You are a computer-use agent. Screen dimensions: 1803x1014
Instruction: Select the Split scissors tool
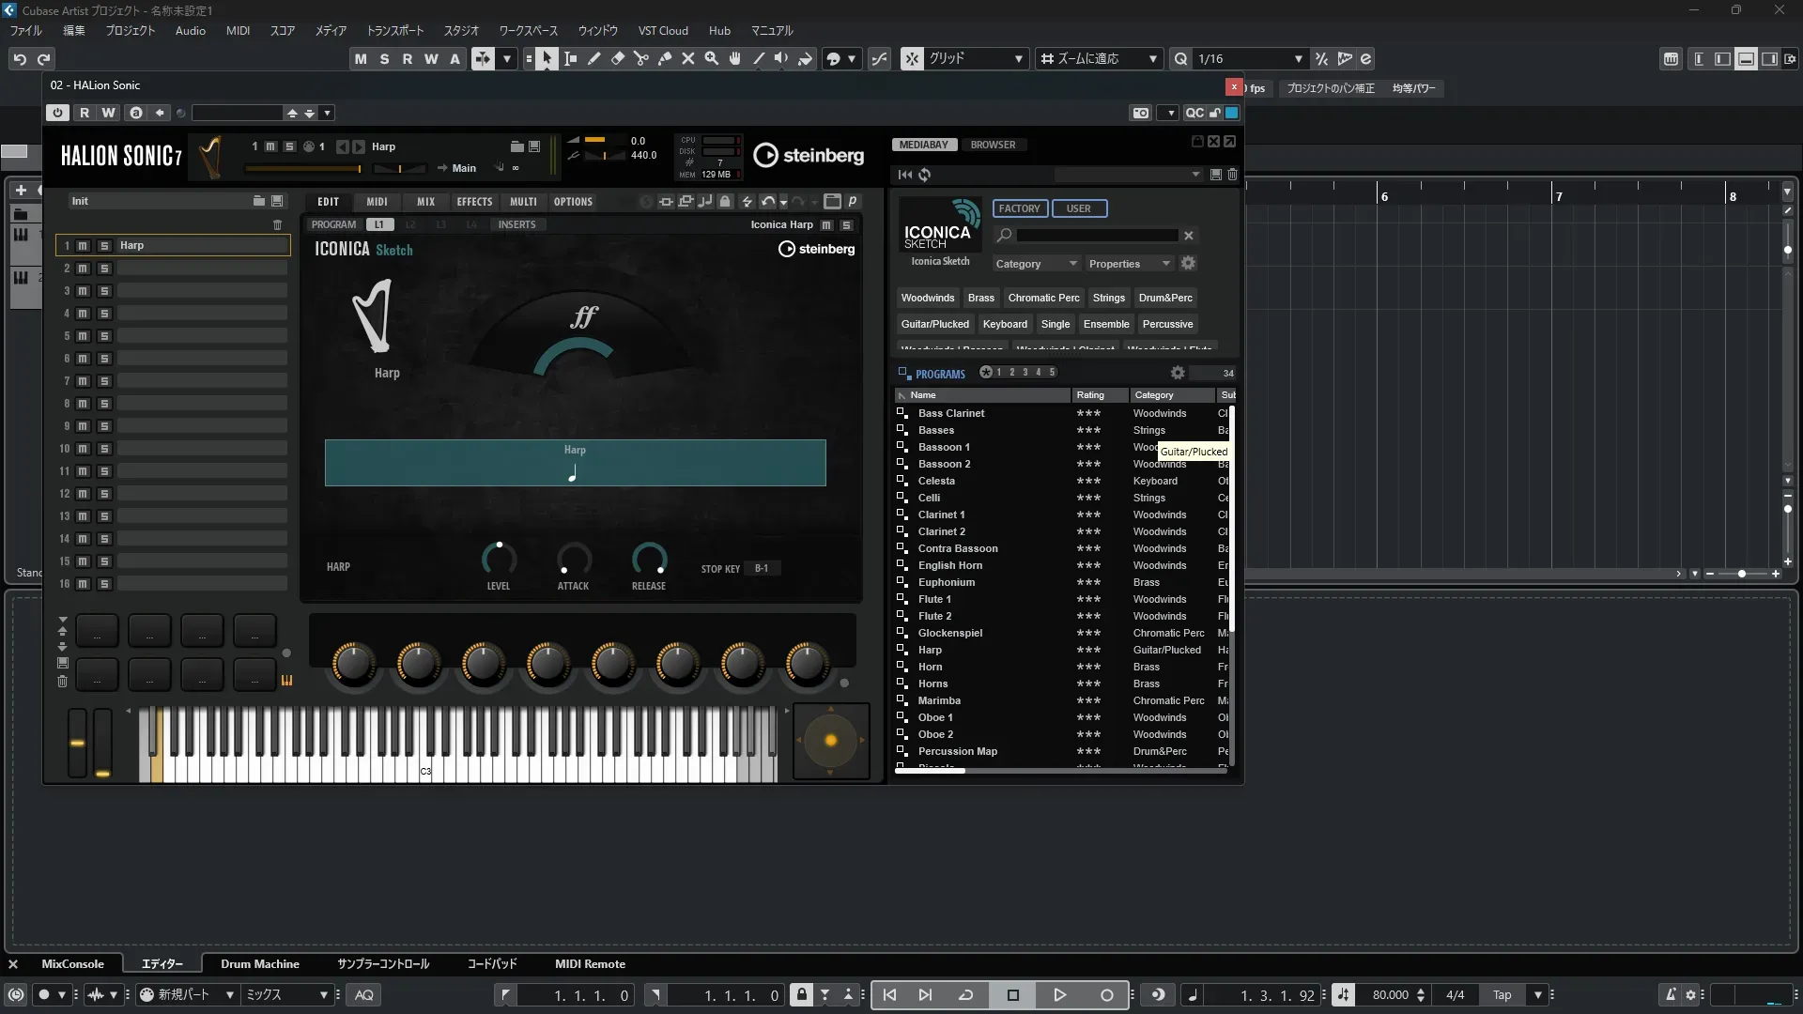click(x=640, y=58)
